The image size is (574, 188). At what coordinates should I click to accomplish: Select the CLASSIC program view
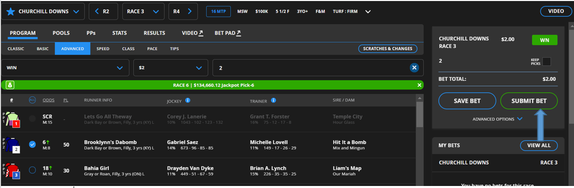point(16,49)
